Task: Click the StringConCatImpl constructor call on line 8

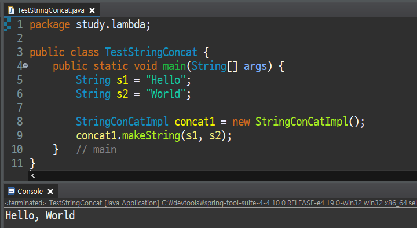Action: tap(302, 122)
